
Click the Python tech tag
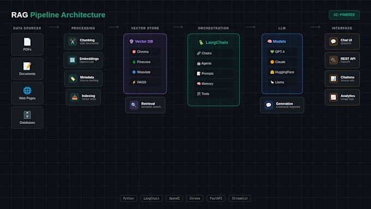(x=128, y=198)
